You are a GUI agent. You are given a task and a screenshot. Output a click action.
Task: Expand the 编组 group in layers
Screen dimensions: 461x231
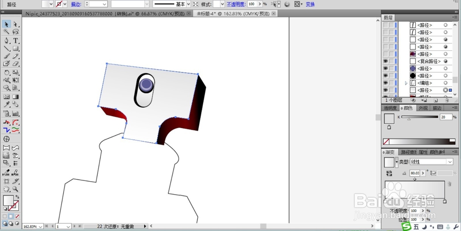(406, 83)
